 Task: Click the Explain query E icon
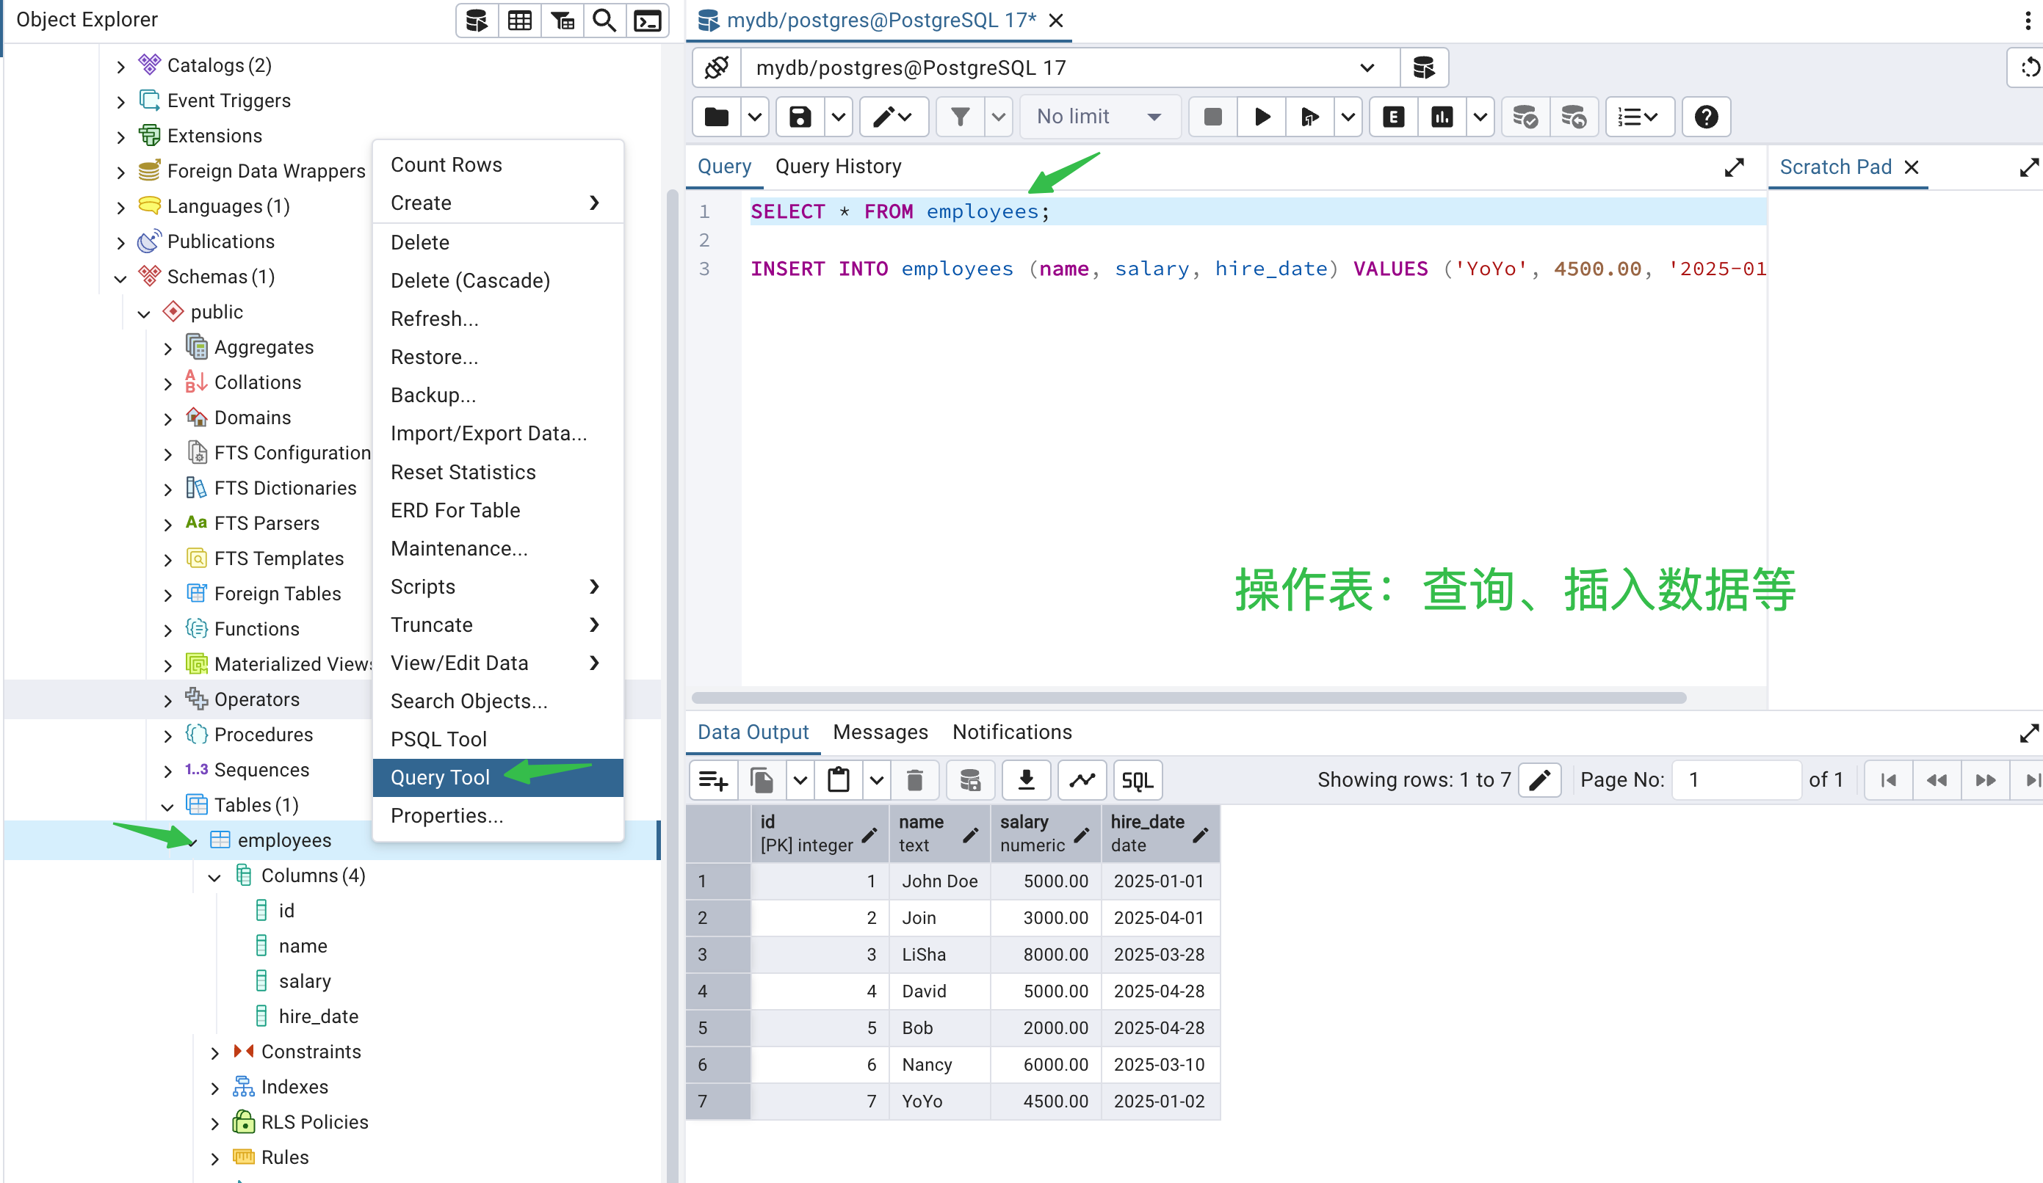pyautogui.click(x=1393, y=117)
